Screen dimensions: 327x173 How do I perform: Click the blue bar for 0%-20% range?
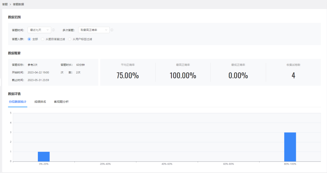[x=44, y=156]
